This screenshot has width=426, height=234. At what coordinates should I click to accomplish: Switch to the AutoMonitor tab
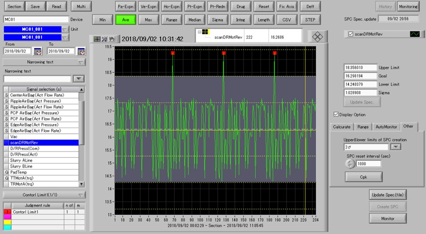386,127
